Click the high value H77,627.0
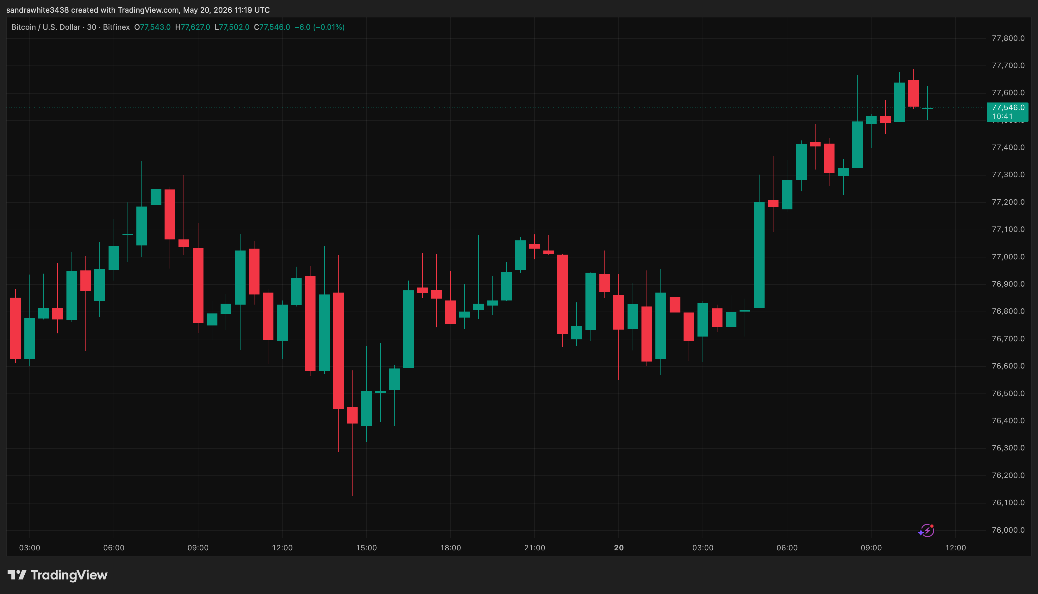 tap(192, 27)
